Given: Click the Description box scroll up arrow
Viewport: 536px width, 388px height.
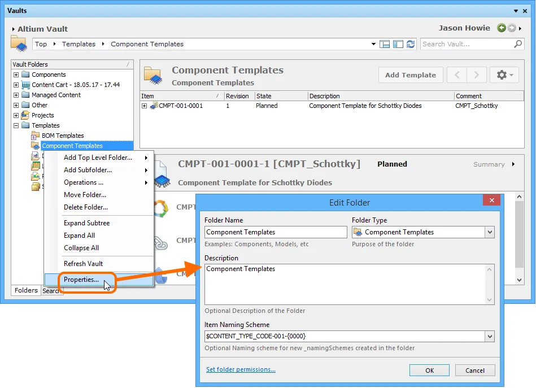Looking at the screenshot, I should [x=490, y=269].
